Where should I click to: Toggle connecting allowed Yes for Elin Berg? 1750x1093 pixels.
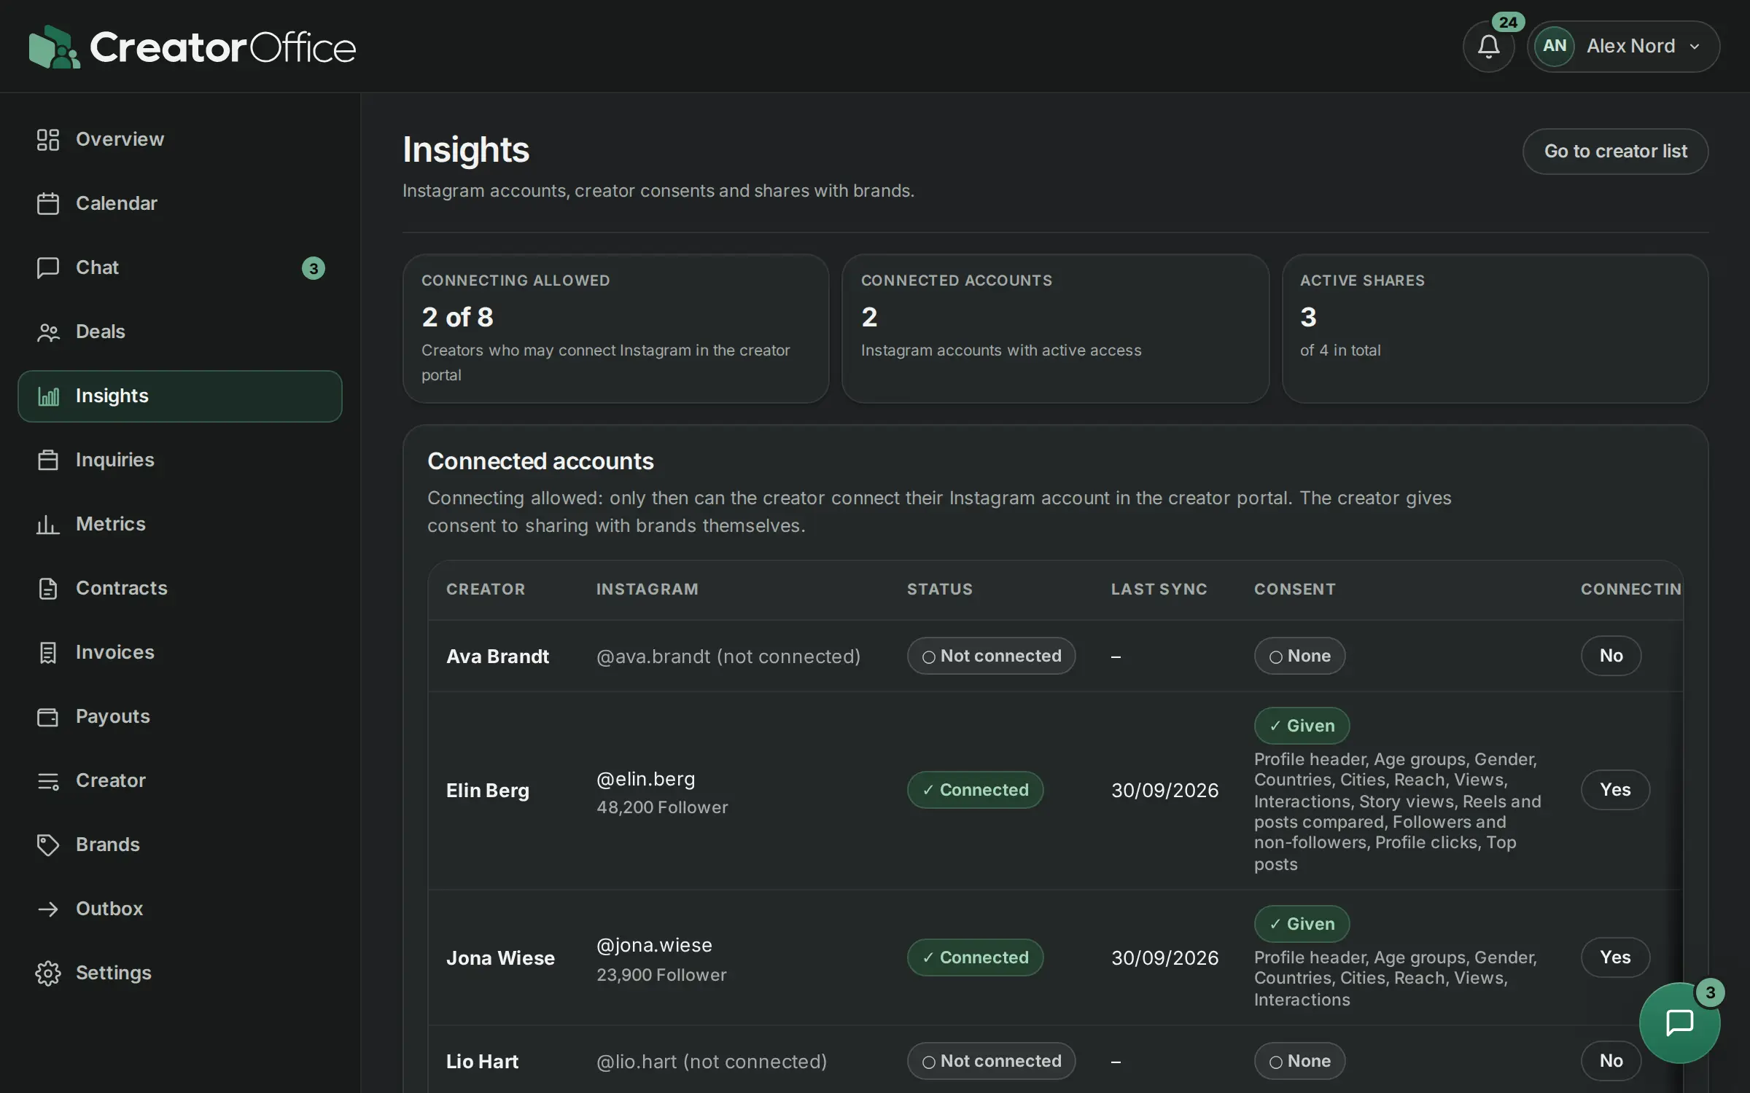click(1615, 790)
